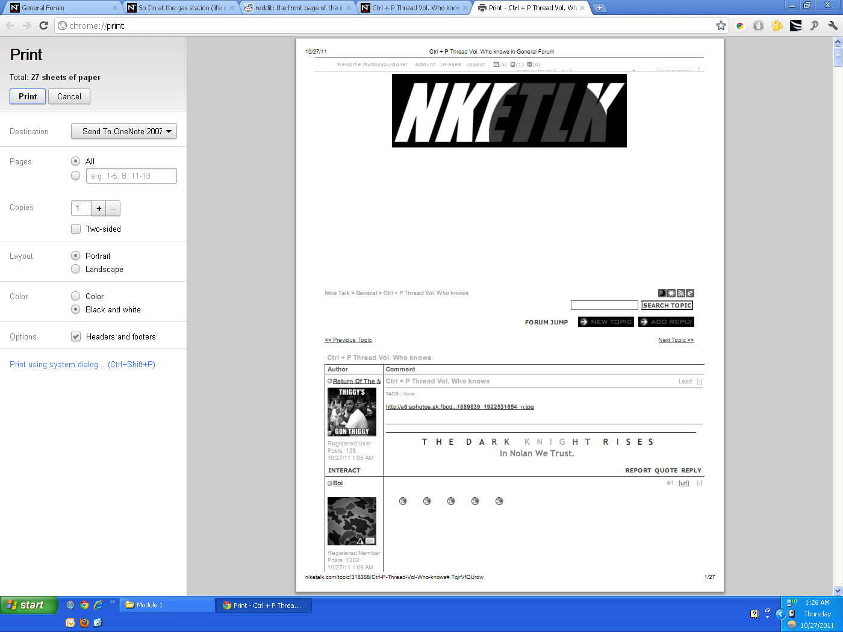
Task: Click the NKETLK logo banner in preview
Action: [509, 111]
